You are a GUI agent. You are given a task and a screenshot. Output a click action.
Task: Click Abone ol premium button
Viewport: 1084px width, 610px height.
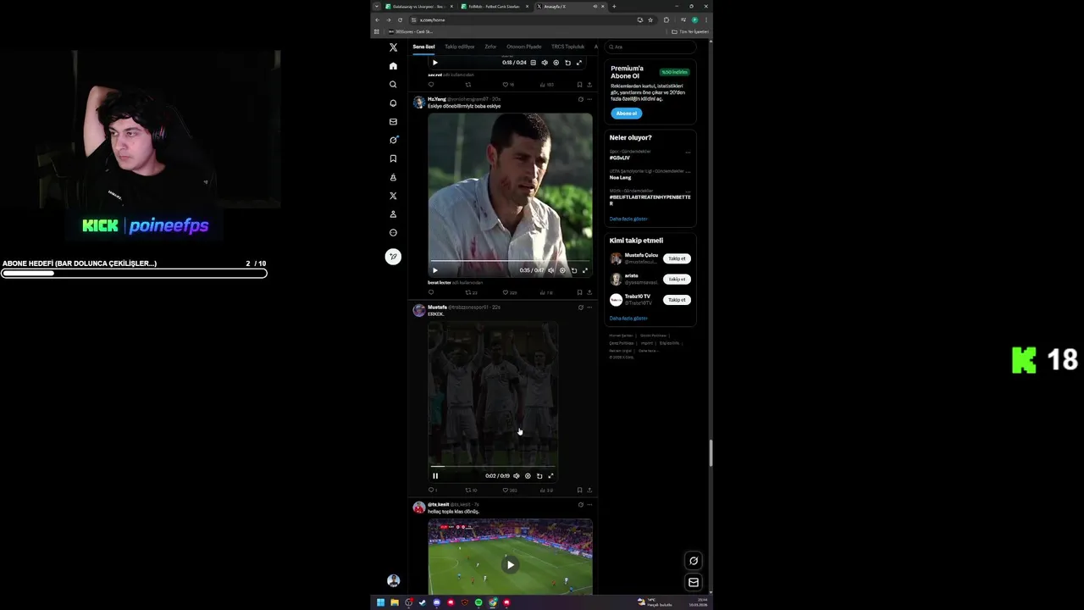click(627, 114)
